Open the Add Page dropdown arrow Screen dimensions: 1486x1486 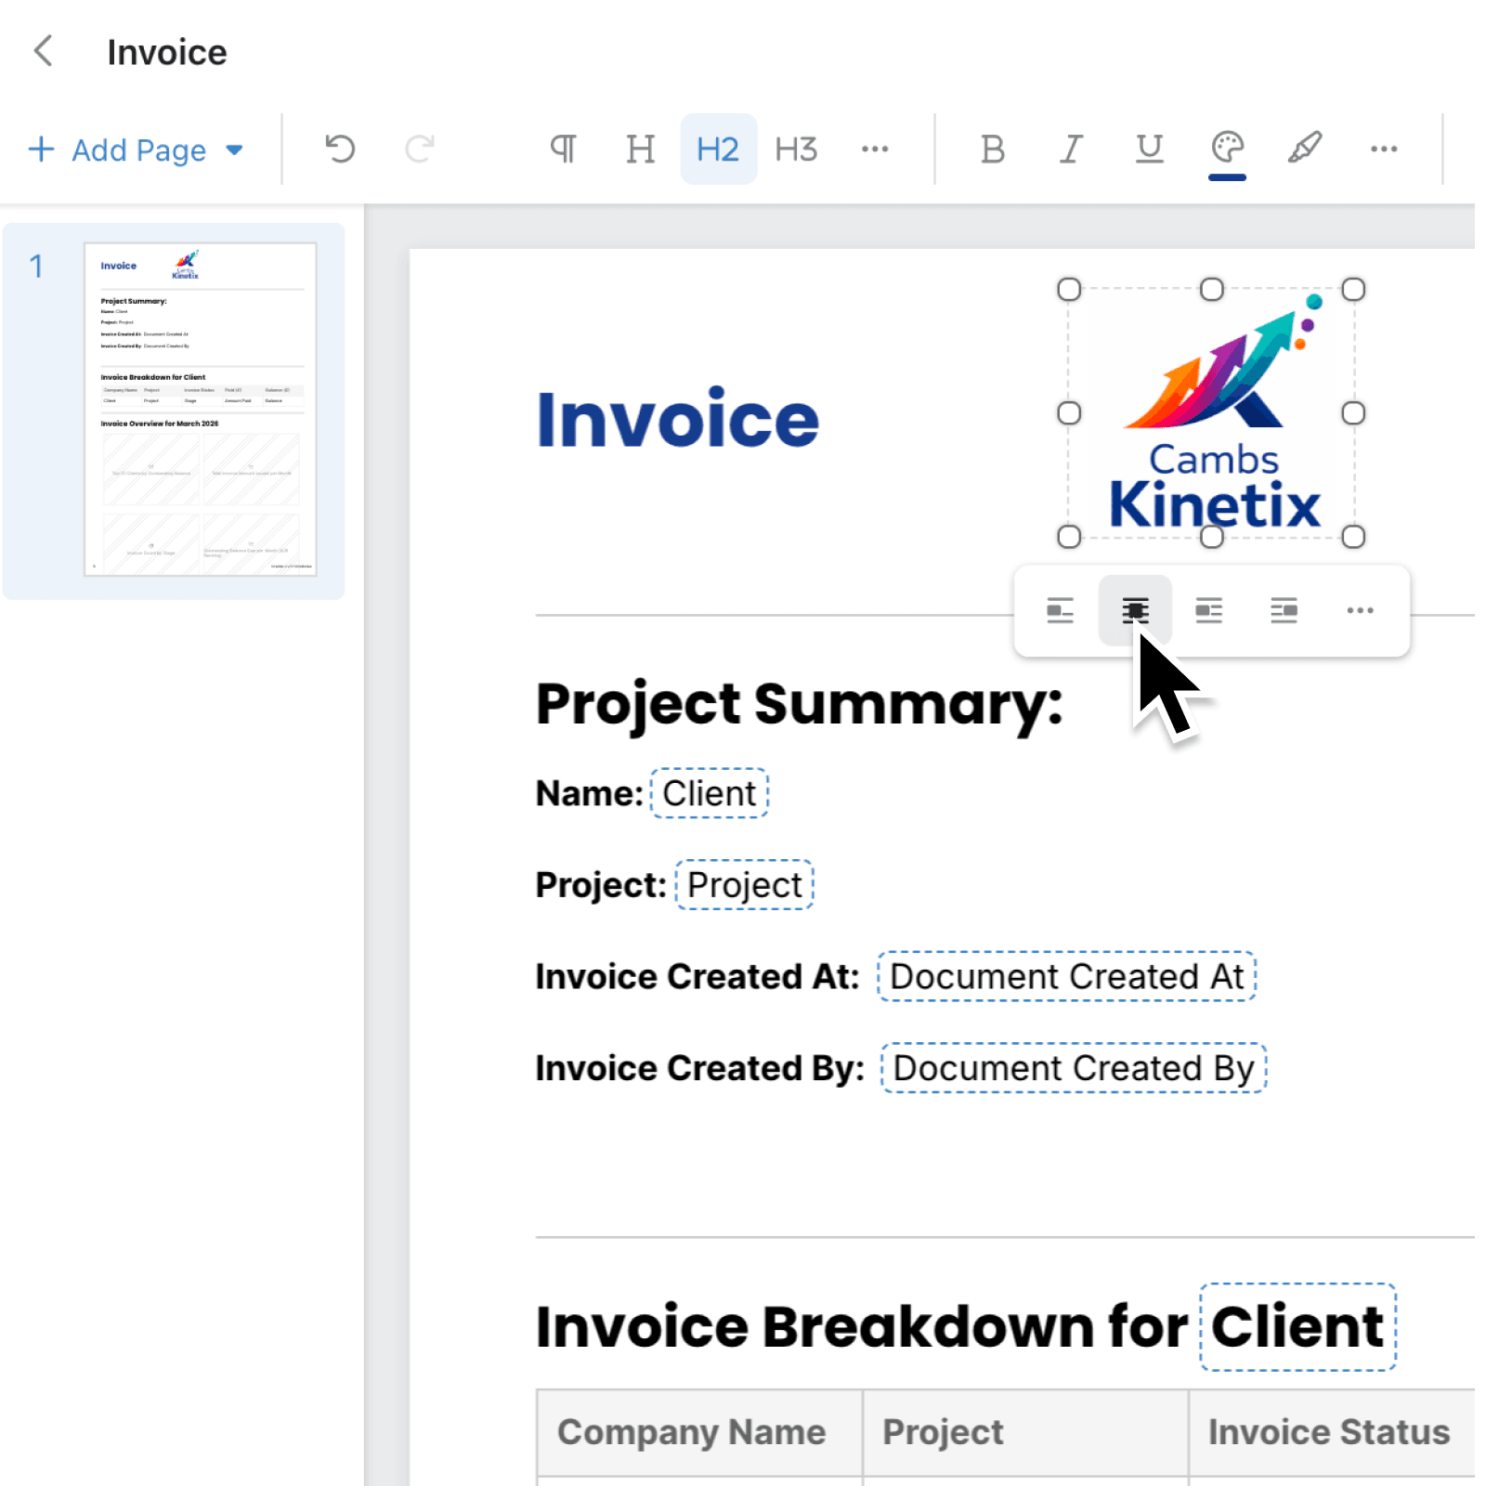(235, 150)
